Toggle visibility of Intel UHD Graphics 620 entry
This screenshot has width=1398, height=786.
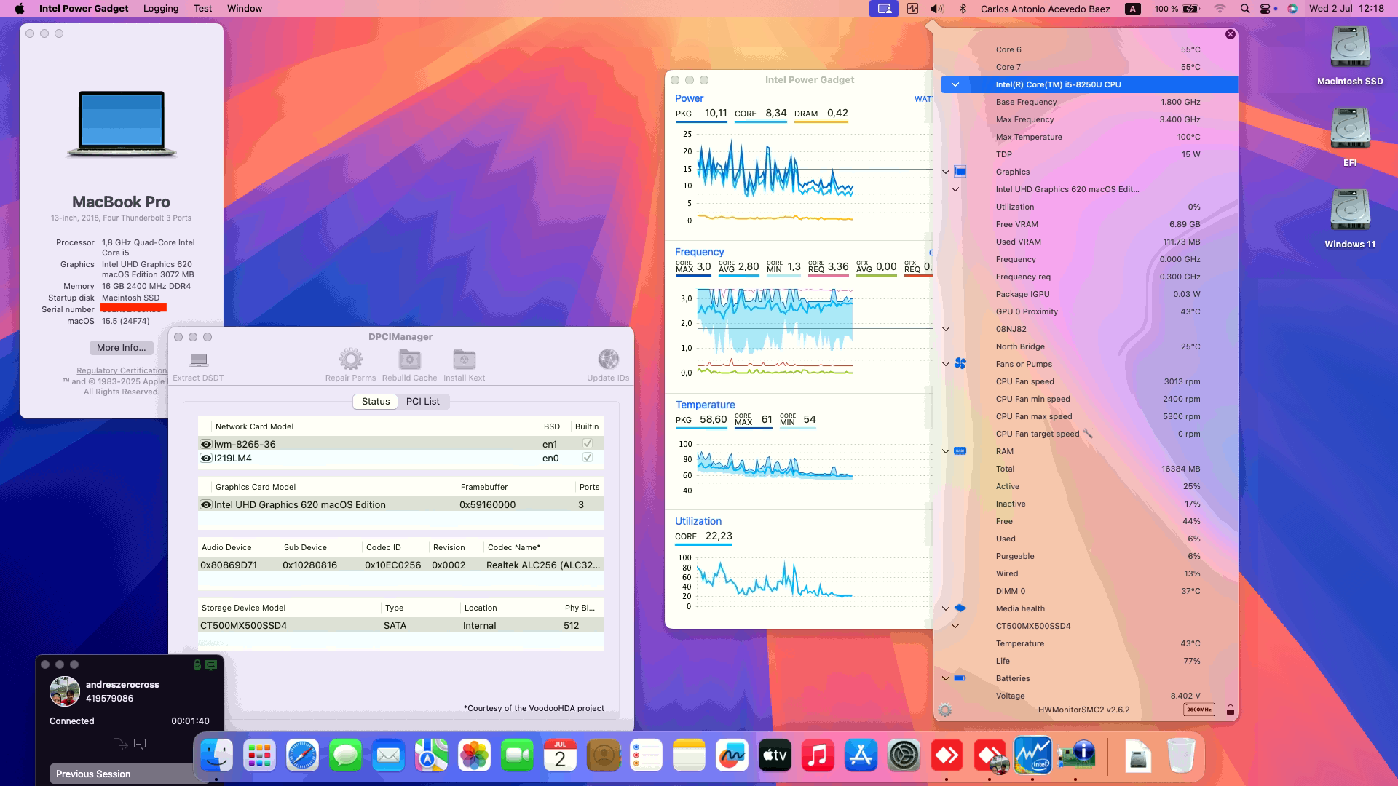click(205, 504)
